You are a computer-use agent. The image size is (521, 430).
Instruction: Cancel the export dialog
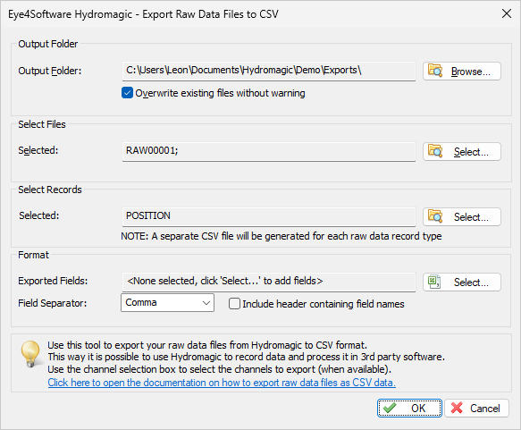click(477, 408)
